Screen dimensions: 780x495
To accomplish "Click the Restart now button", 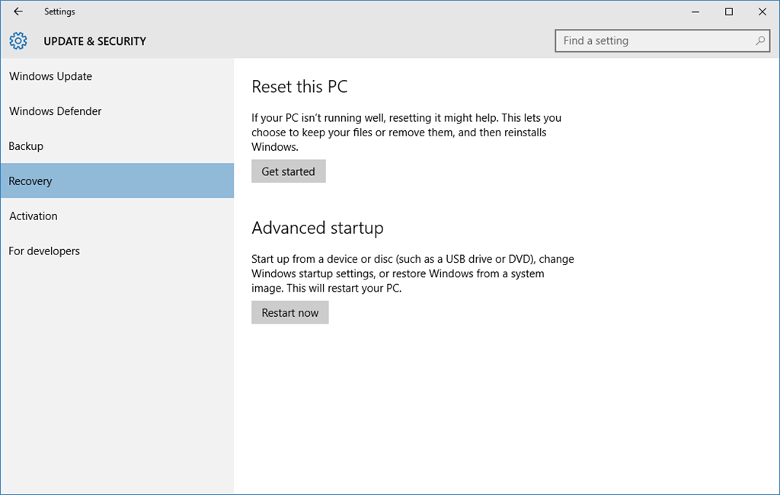I will pos(290,312).
